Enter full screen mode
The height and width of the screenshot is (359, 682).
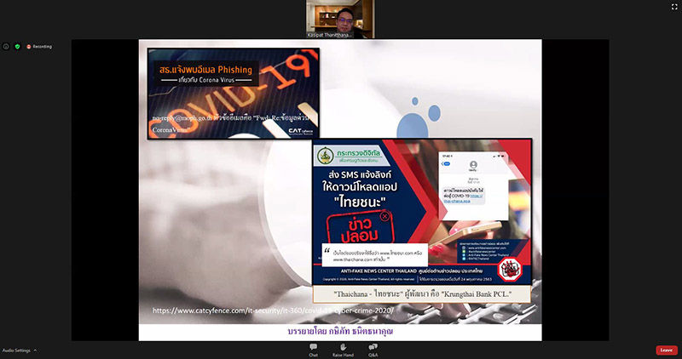click(674, 7)
